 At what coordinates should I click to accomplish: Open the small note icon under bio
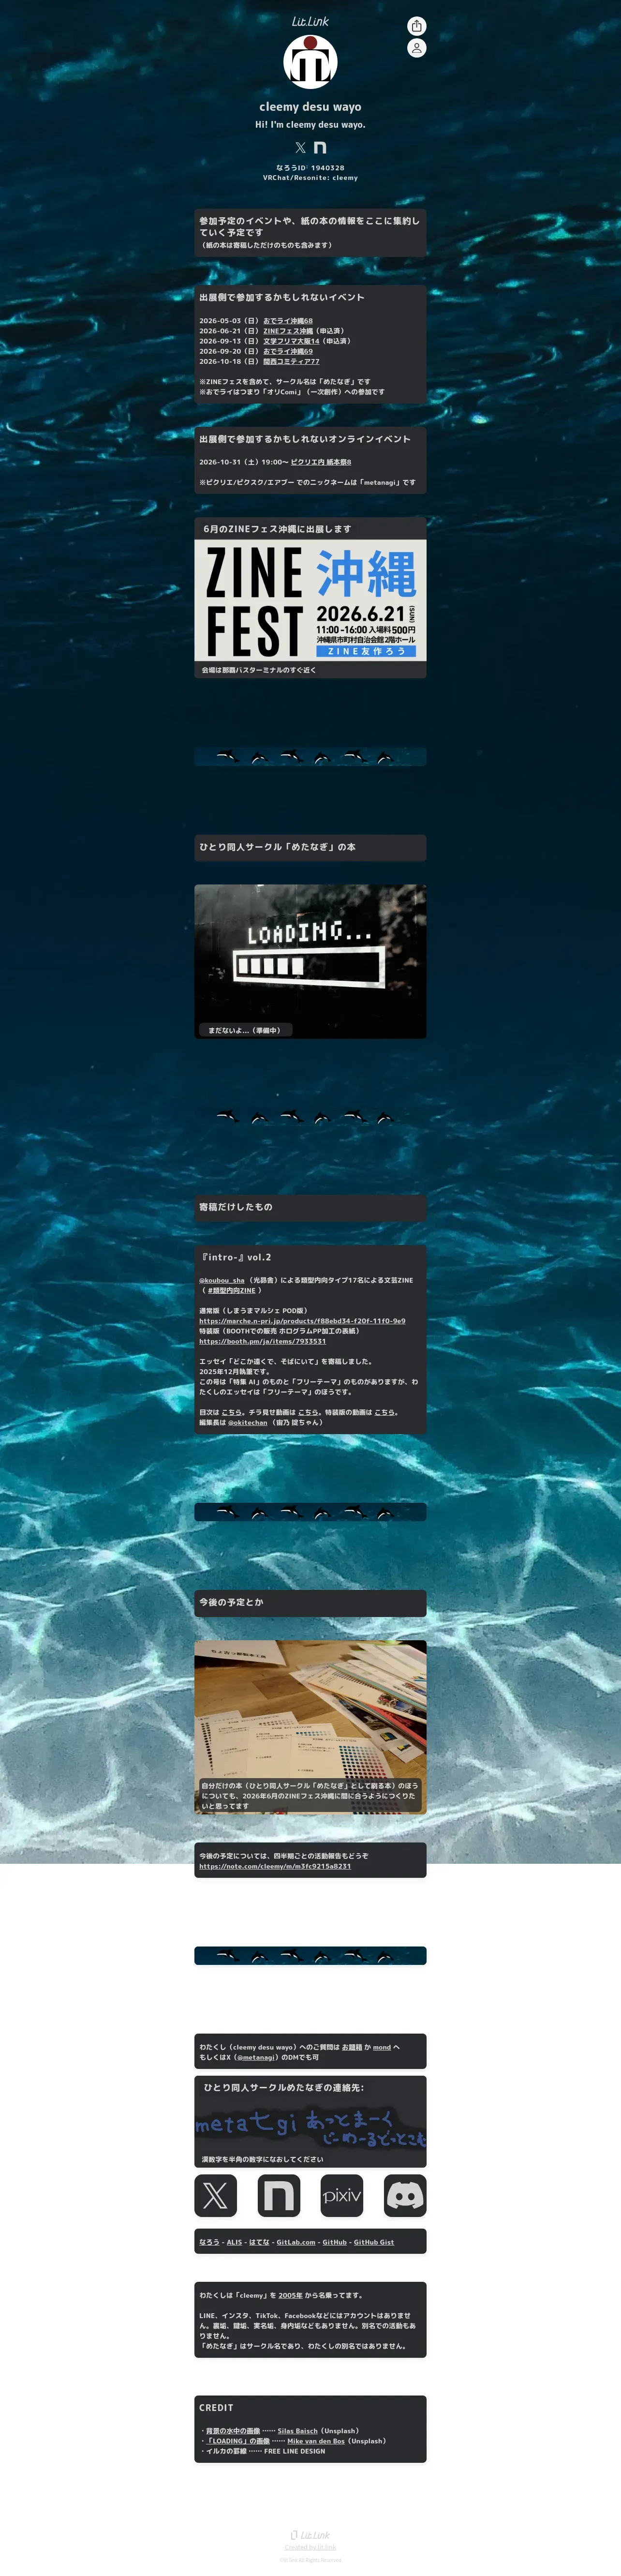[320, 147]
